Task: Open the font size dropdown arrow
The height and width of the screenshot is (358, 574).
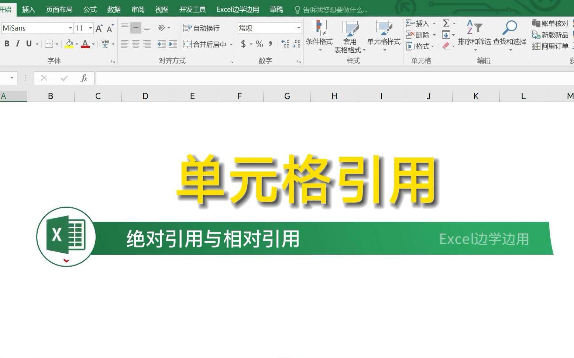Action: (x=90, y=28)
